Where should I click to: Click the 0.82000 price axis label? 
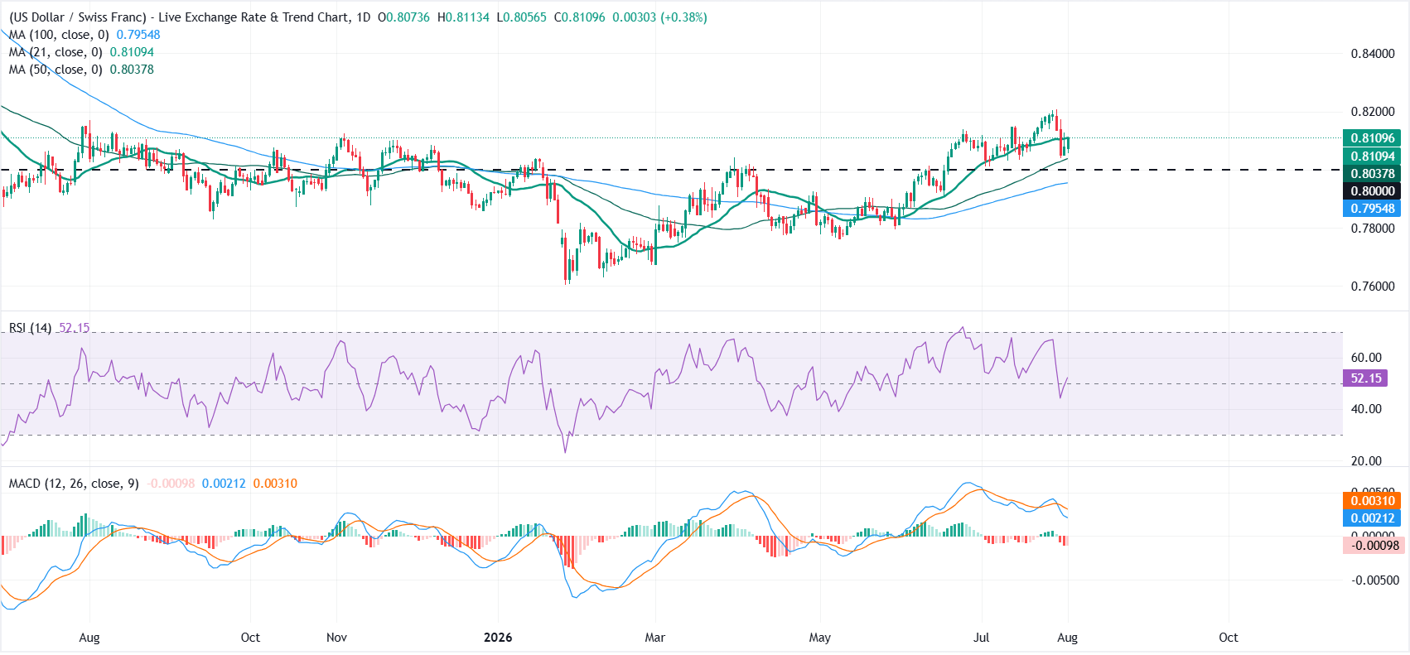point(1373,112)
